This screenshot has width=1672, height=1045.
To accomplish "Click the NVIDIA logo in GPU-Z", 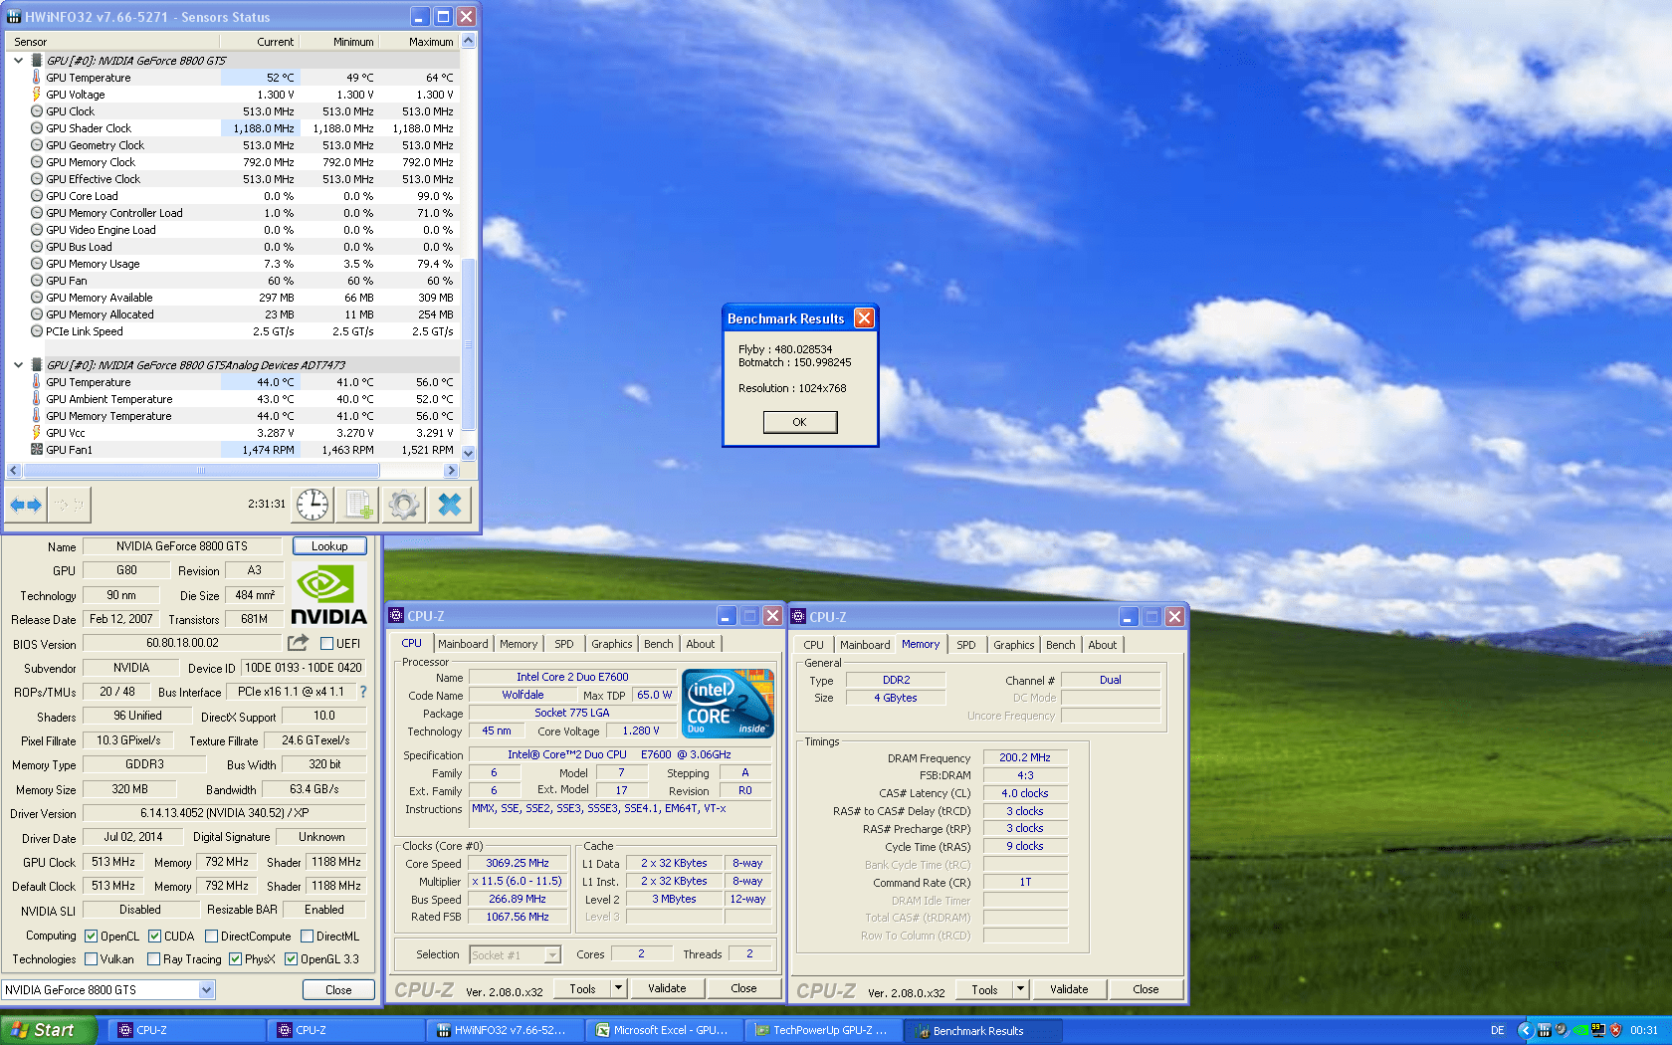I will click(328, 595).
